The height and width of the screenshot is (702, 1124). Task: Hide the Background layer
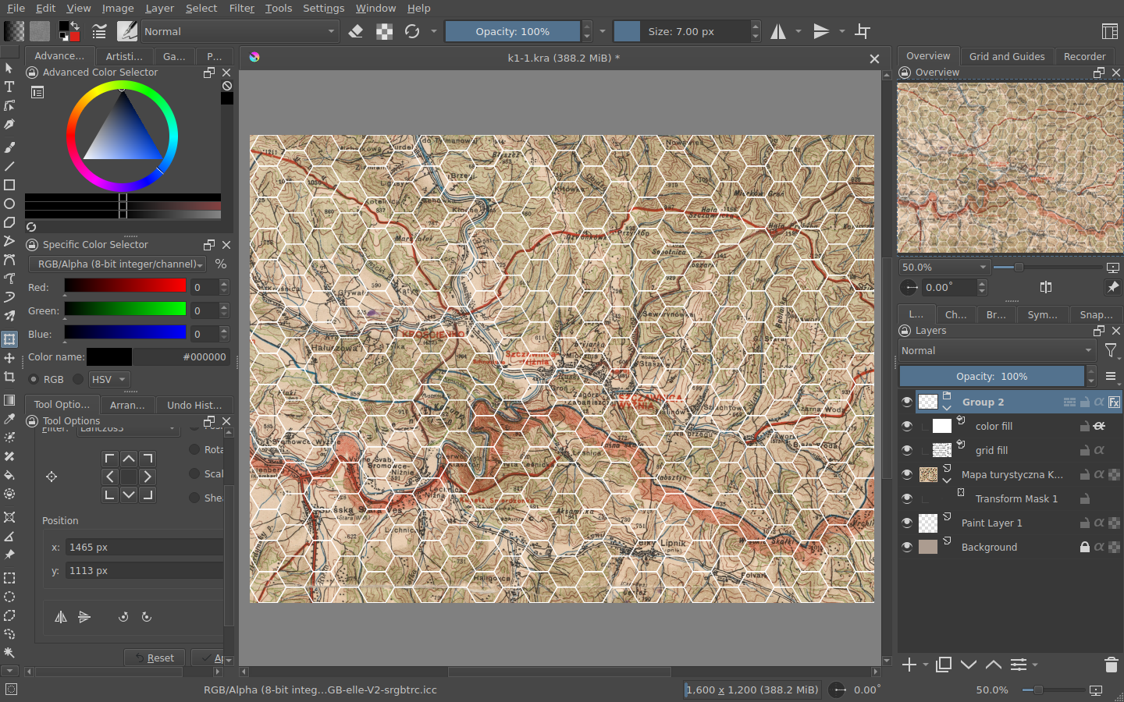pyautogui.click(x=907, y=547)
